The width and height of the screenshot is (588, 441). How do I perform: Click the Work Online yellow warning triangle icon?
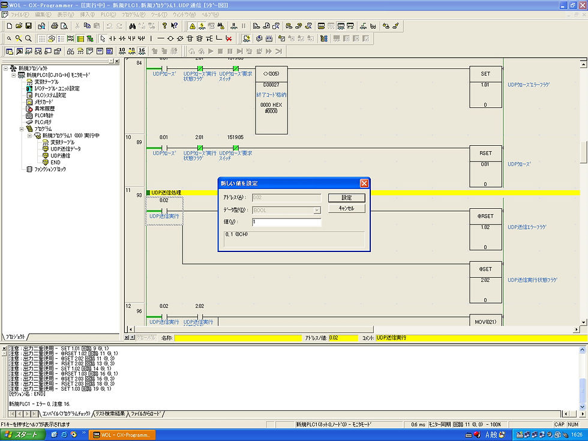click(193, 26)
